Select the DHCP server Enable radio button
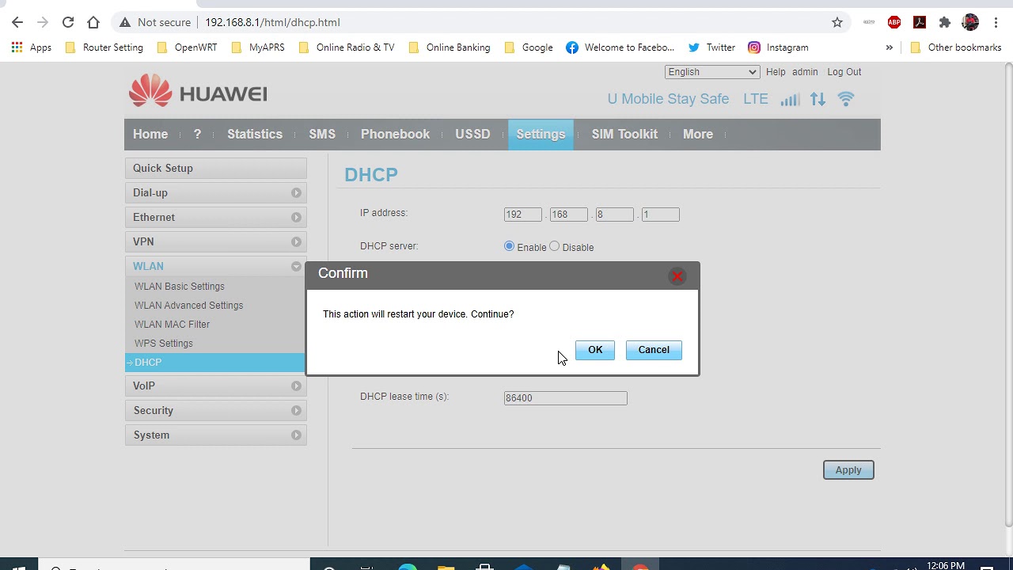 coord(509,246)
